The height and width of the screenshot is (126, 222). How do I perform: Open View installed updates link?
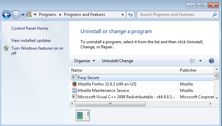(x=31, y=41)
